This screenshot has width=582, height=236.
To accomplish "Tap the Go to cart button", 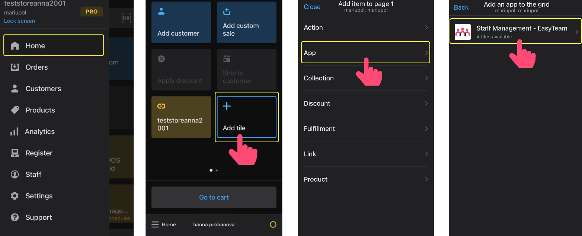I will tap(214, 197).
